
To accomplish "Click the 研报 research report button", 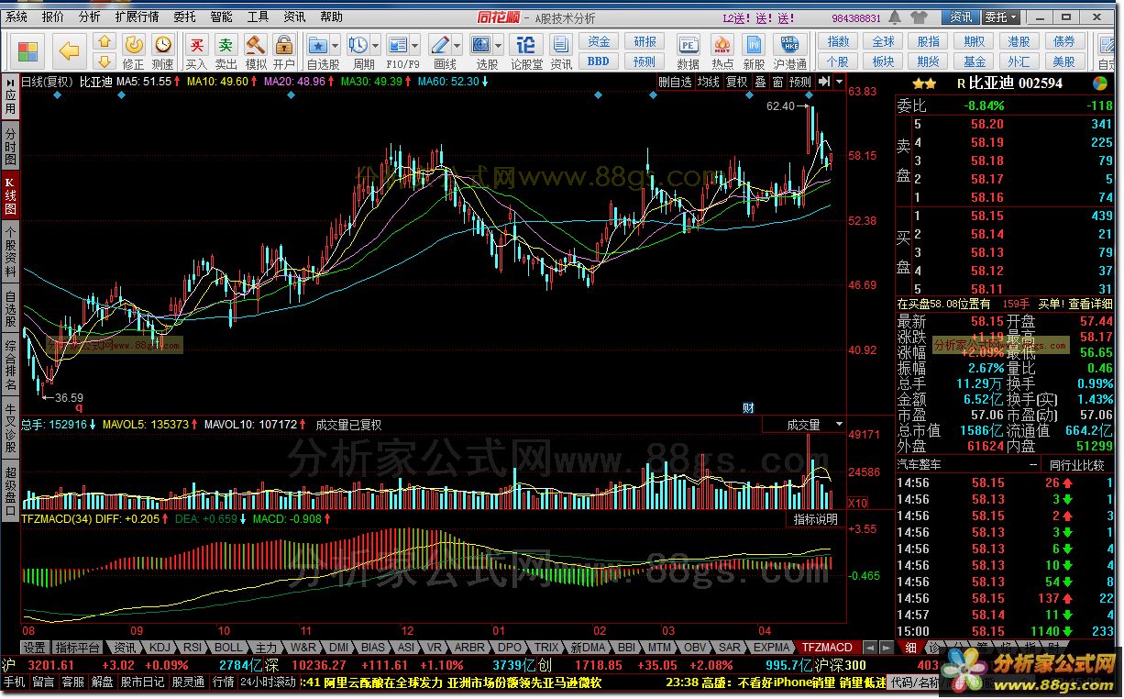I will 645,42.
